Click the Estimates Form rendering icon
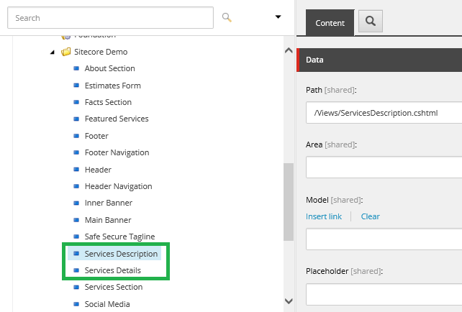 [76, 86]
